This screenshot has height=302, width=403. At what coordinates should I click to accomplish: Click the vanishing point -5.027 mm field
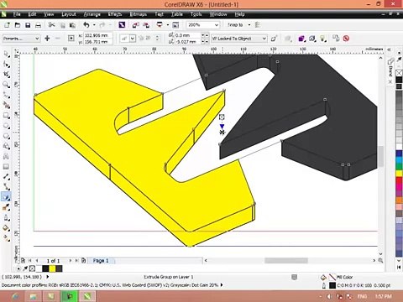[188, 42]
